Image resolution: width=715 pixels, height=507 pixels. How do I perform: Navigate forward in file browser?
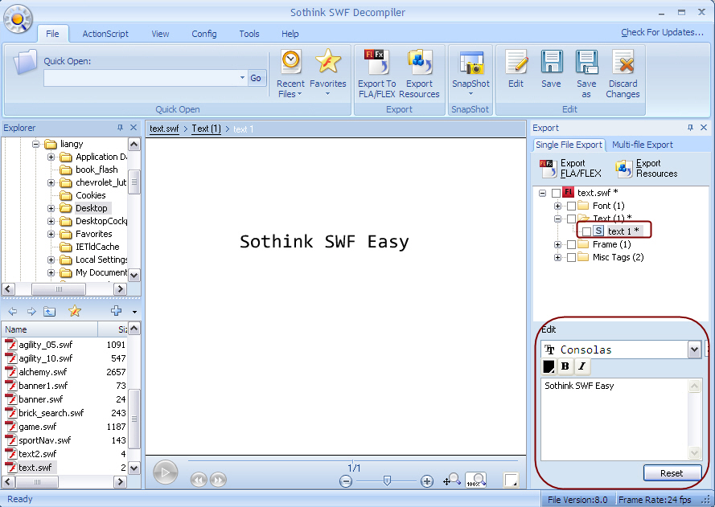[31, 312]
